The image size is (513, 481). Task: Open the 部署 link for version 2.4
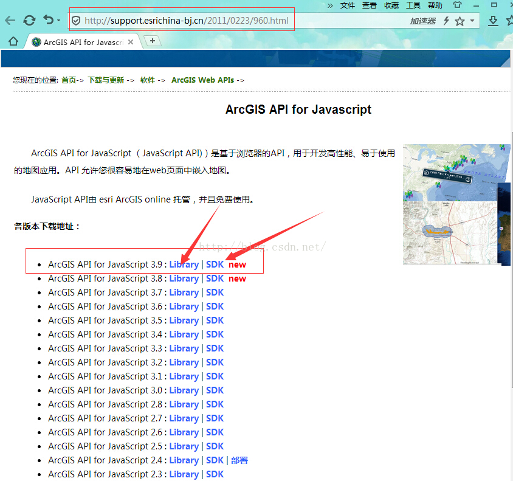(x=239, y=460)
